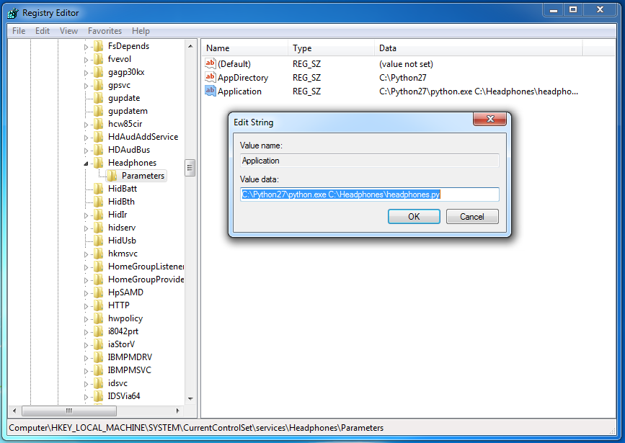Click the iaStorV folder icon
Viewport: 625px width, 443px height.
(99, 344)
